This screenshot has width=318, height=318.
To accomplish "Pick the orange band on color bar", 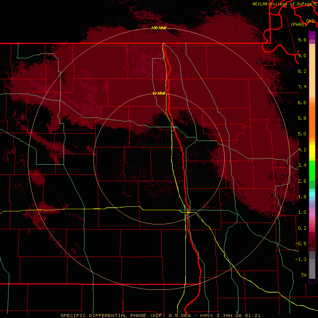I will 312,122.
